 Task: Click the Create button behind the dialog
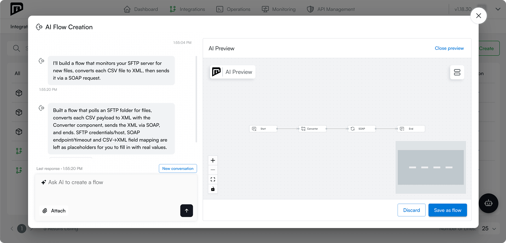(x=489, y=48)
